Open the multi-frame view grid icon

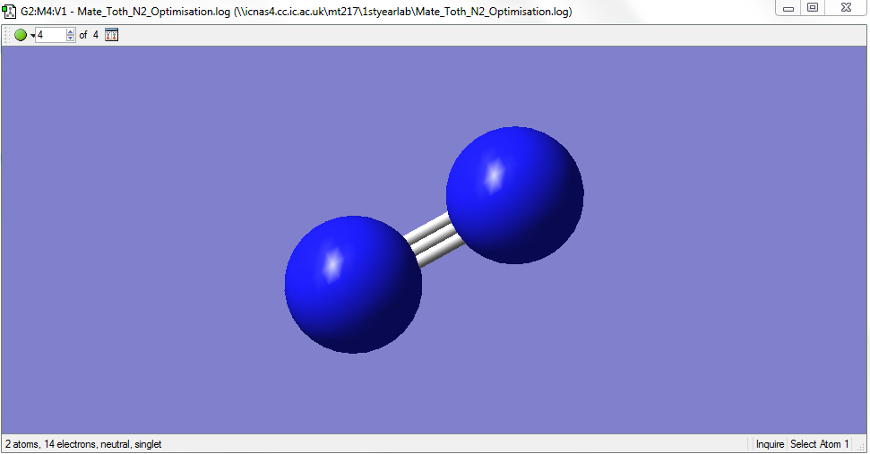111,35
